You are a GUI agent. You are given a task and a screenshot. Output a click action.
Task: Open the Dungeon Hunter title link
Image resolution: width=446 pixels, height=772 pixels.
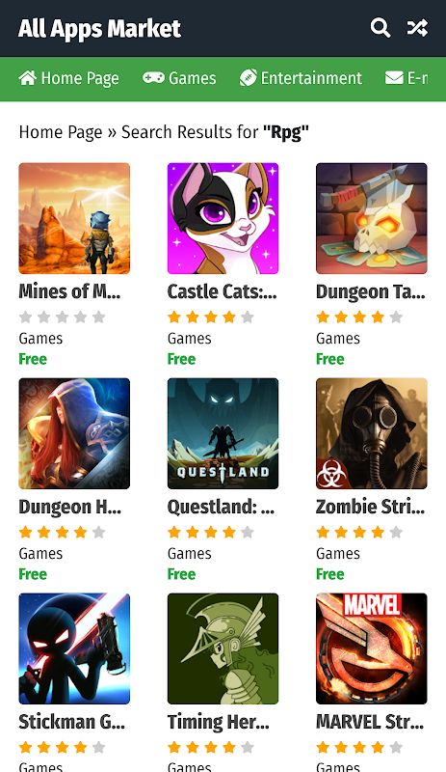point(69,507)
